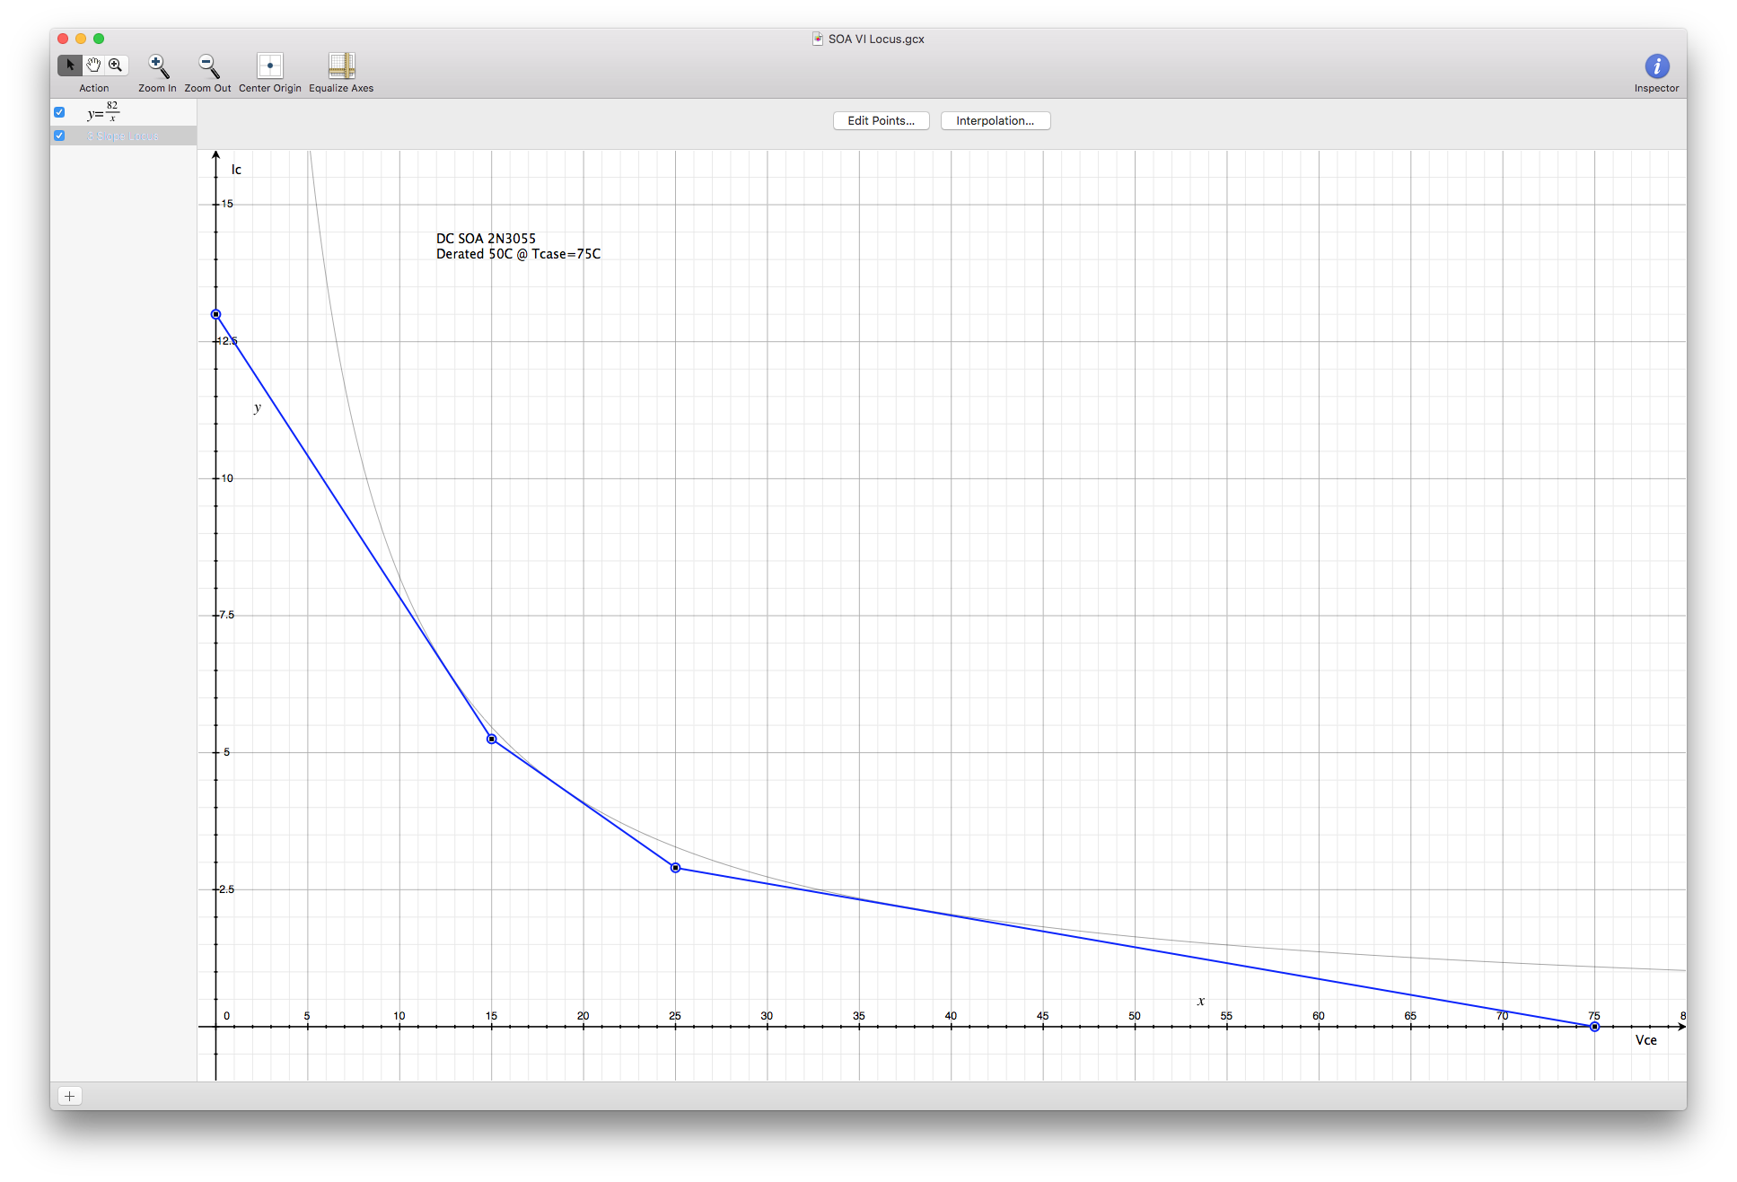Click the Zoom Out toolbar icon
Viewport: 1737px width, 1182px height.
click(208, 66)
